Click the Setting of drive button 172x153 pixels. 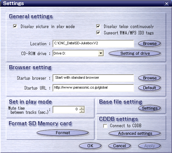(135, 54)
